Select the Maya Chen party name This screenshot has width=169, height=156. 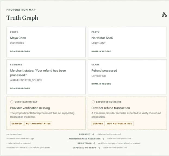[x=18, y=38]
